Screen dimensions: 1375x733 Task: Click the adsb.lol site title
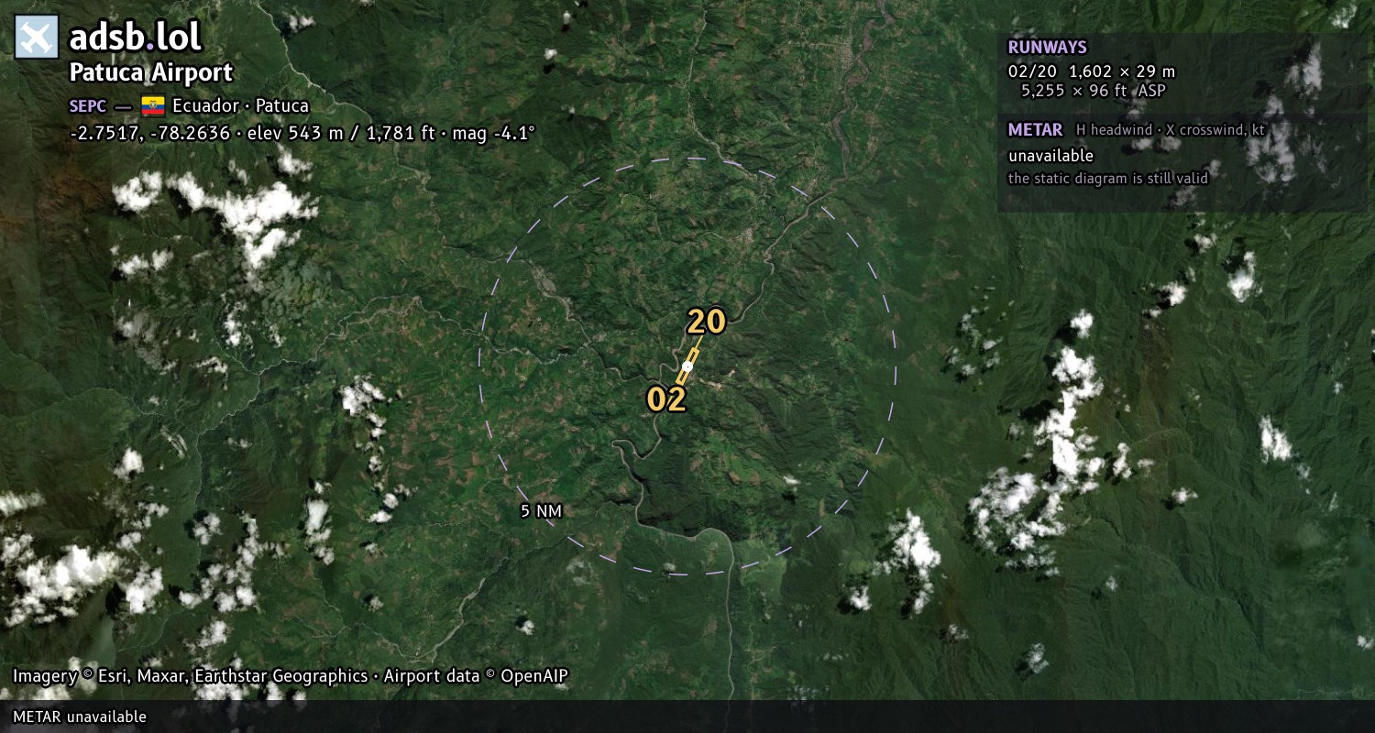click(136, 38)
